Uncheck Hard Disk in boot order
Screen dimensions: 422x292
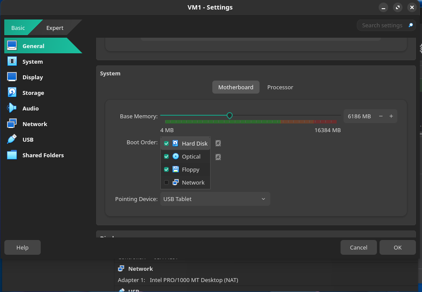[166, 143]
